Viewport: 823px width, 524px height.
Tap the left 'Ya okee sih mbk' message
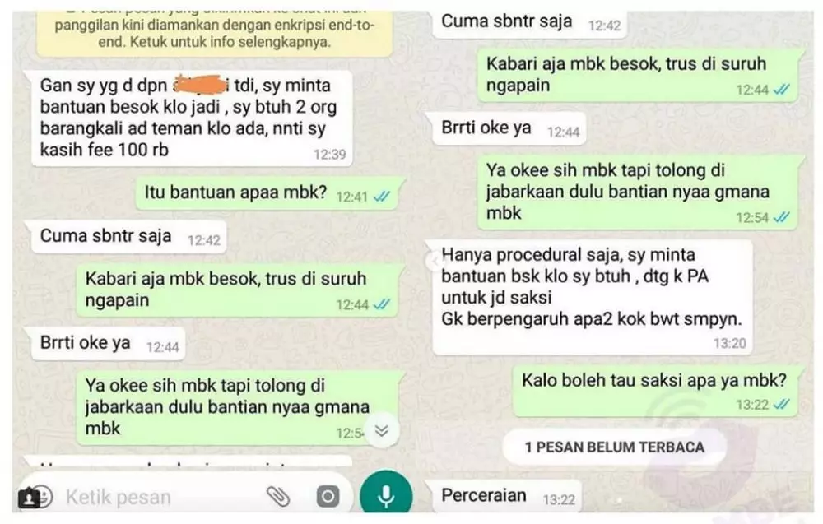point(238,407)
